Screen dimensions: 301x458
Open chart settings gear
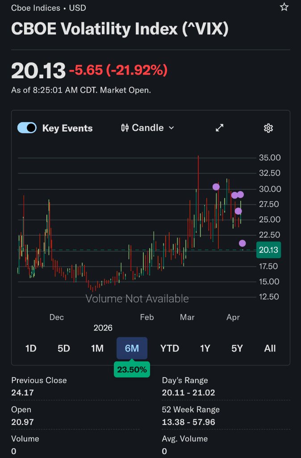268,128
